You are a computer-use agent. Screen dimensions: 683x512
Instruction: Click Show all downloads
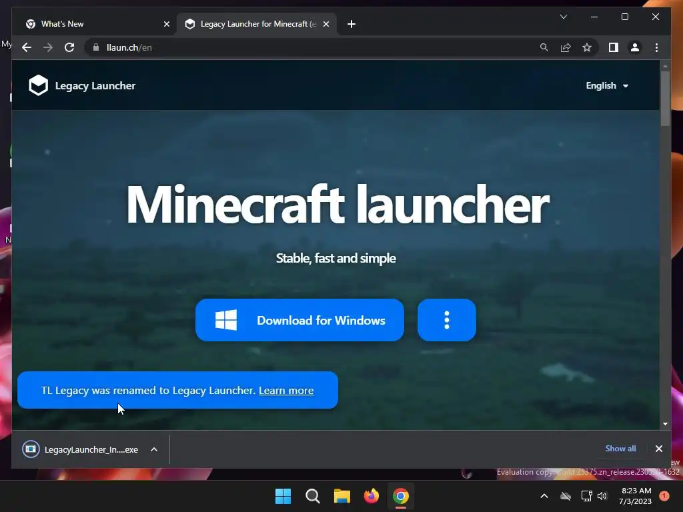tap(620, 449)
